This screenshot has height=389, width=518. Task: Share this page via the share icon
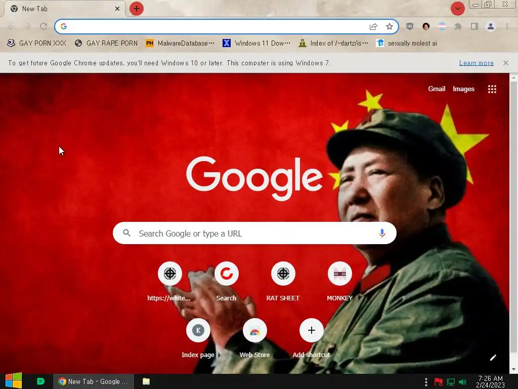tap(373, 26)
